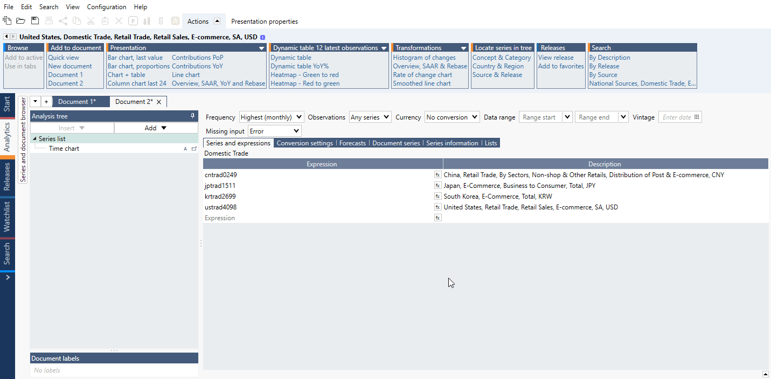Viewport: 771px width, 379px height.
Task: Click the Open folder toolbar icon
Action: [20, 21]
